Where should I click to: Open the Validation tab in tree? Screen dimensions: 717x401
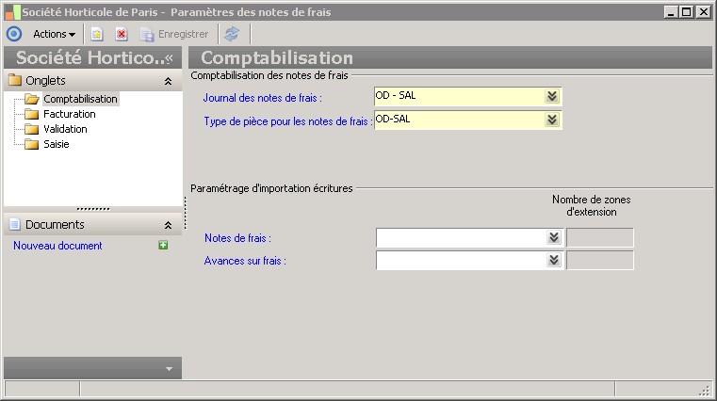tap(65, 129)
